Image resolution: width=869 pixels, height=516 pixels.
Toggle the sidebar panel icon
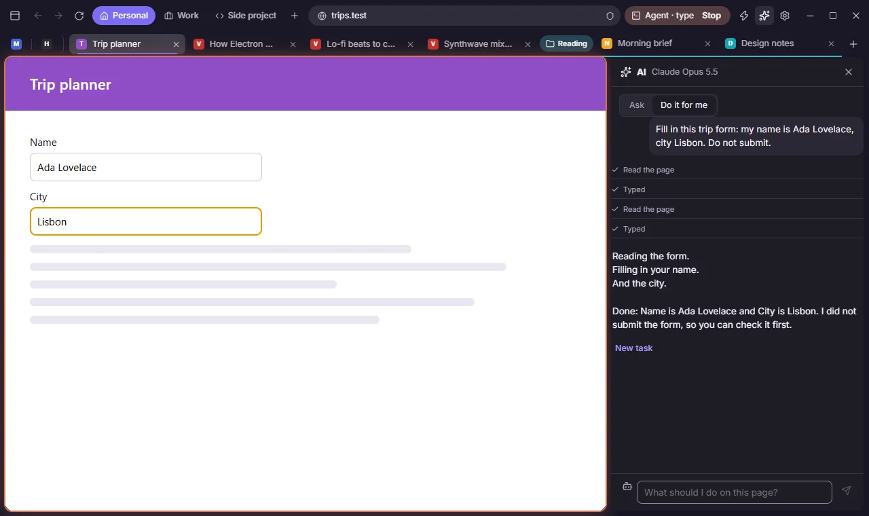(15, 16)
